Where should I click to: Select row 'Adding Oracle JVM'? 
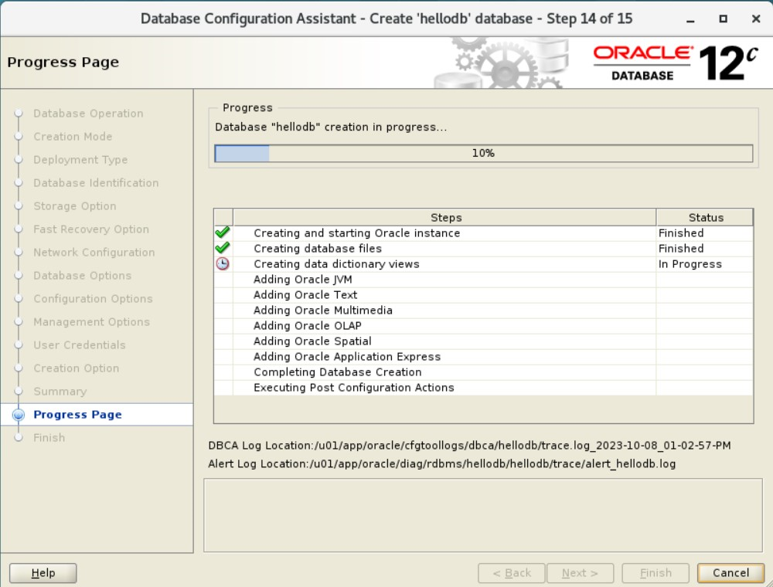(x=483, y=280)
